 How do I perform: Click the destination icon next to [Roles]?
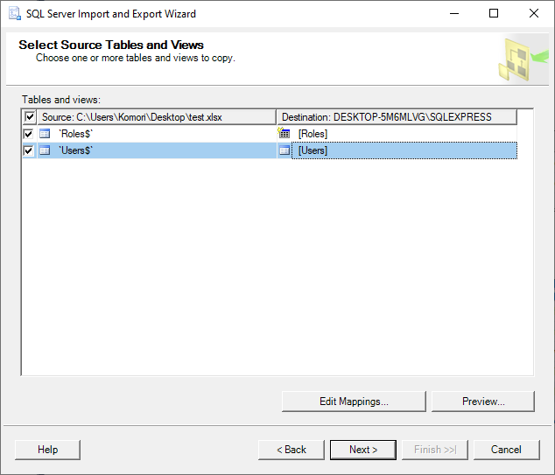point(285,134)
